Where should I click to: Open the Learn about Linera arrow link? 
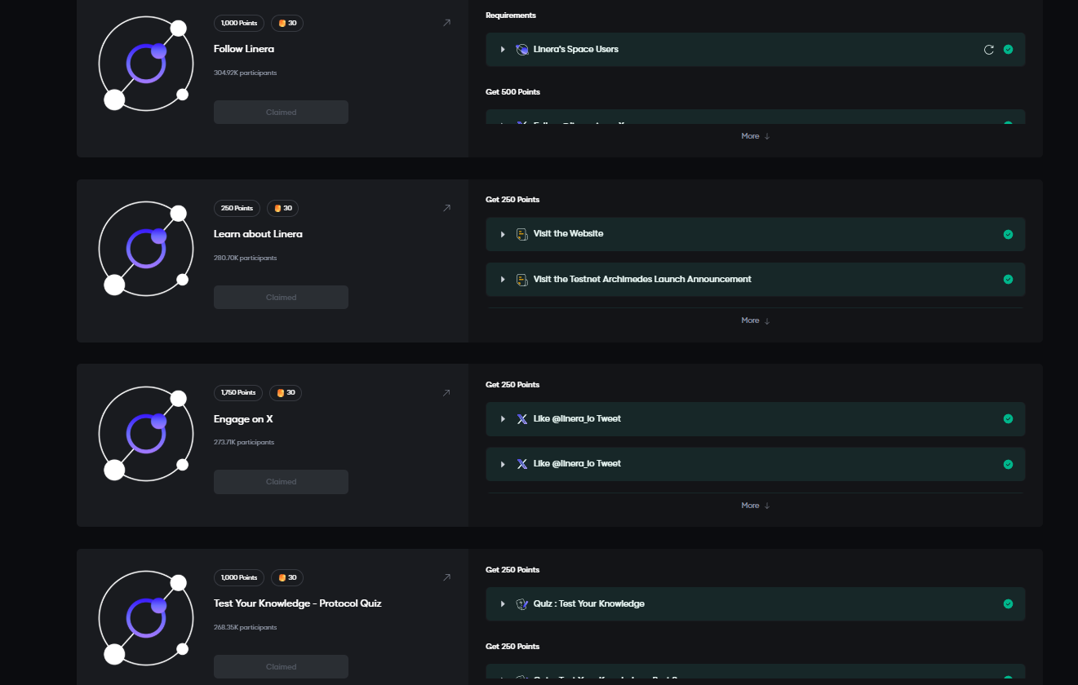point(446,208)
